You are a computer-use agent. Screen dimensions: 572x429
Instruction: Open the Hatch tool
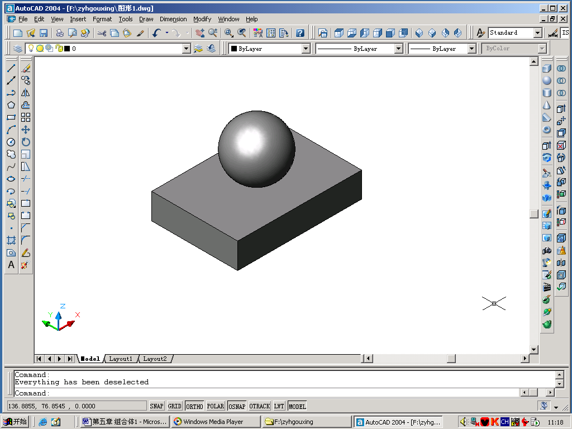(11, 240)
